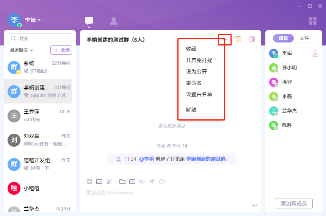Open the emoji picker in message toolbar
Viewport: 326px width, 216px height.
pos(89,182)
